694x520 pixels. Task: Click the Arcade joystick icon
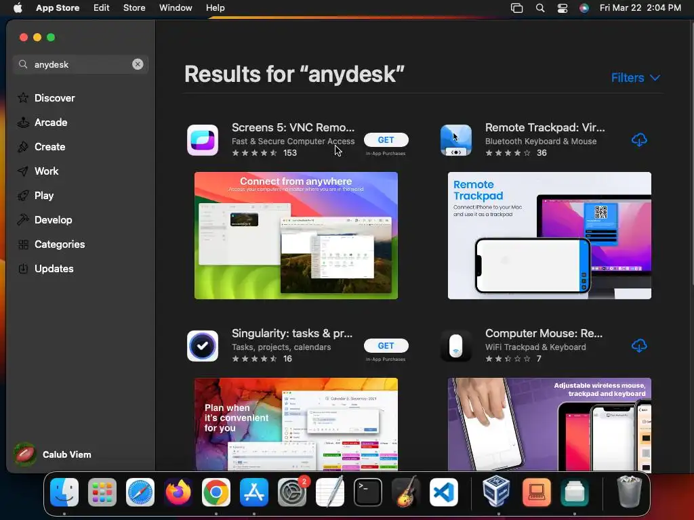pos(23,123)
